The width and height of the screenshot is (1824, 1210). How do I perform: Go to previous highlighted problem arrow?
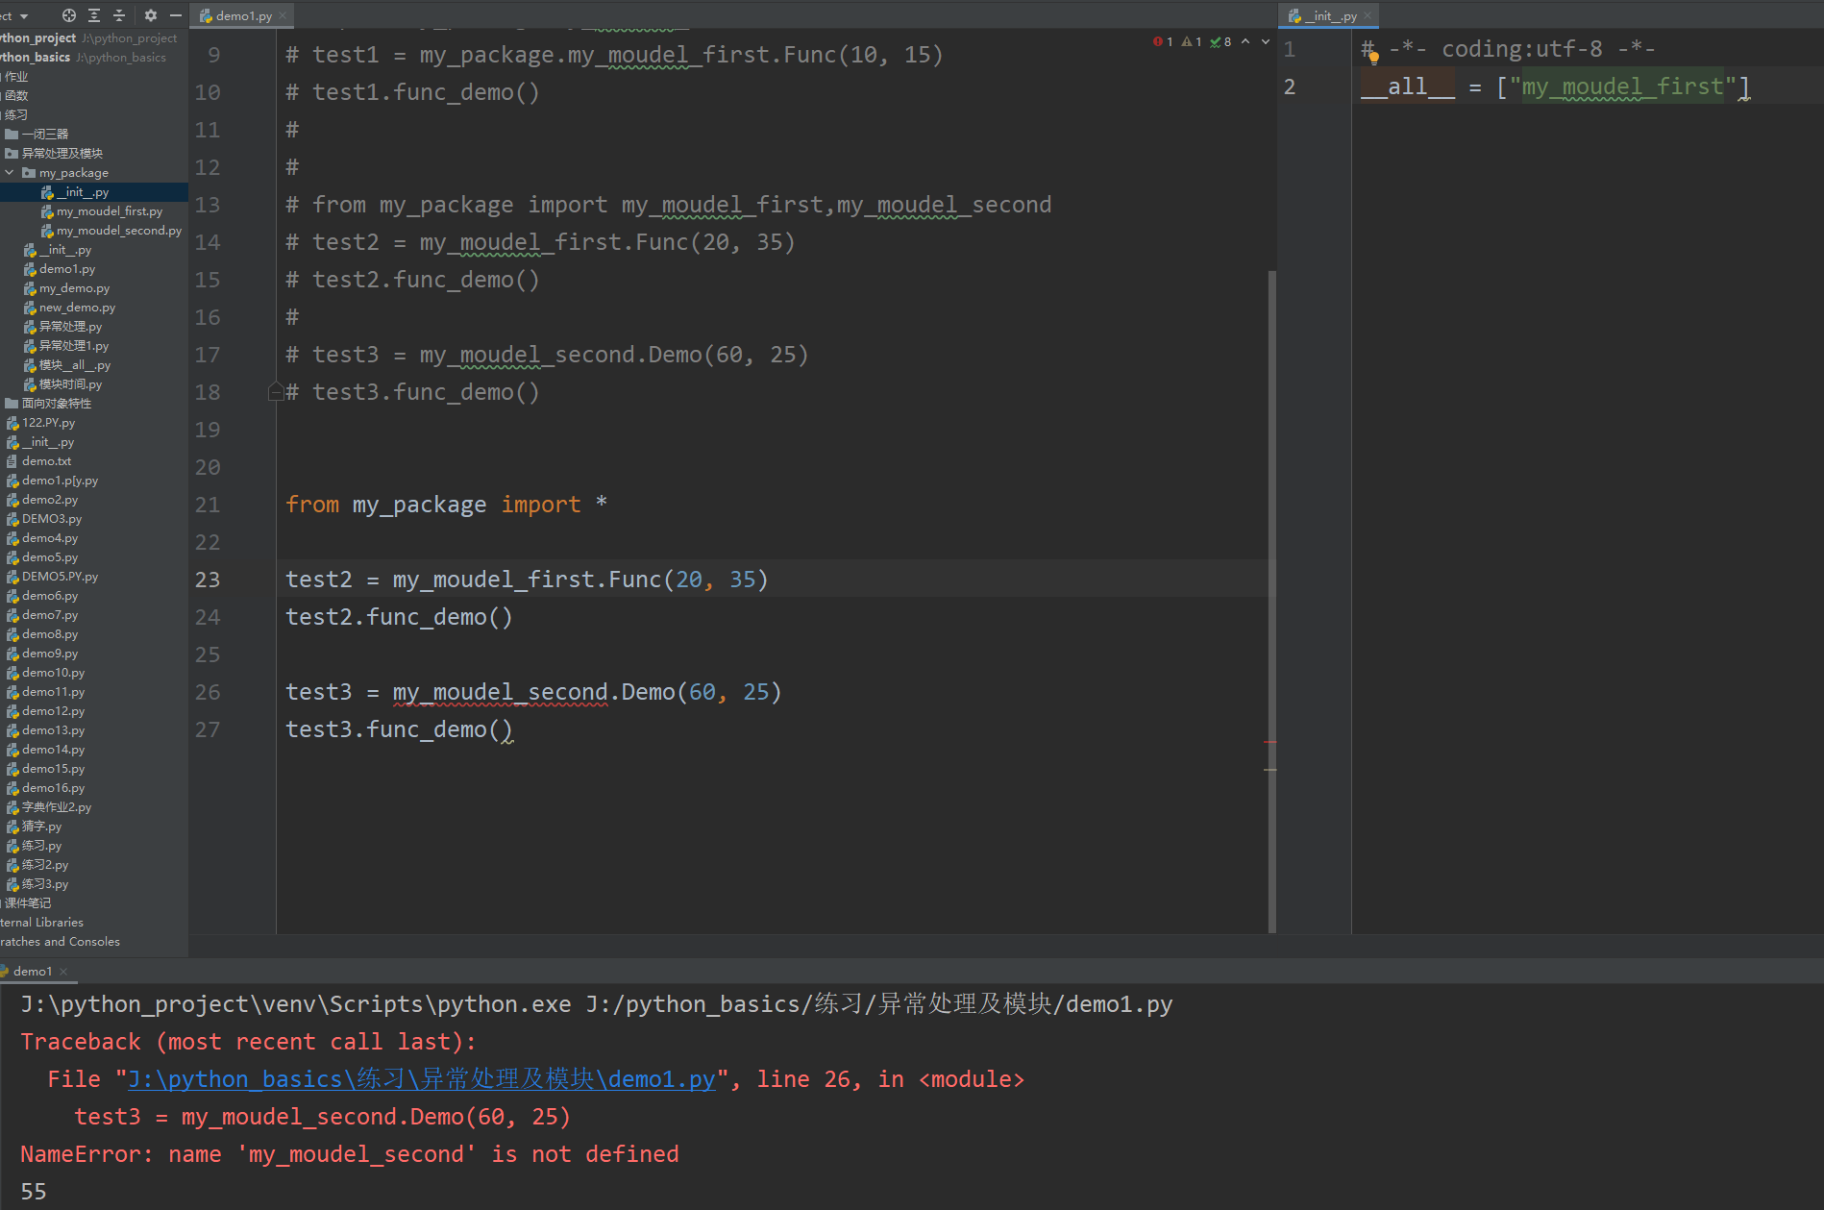(1245, 42)
